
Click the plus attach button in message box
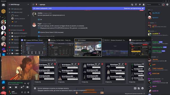click(35, 88)
